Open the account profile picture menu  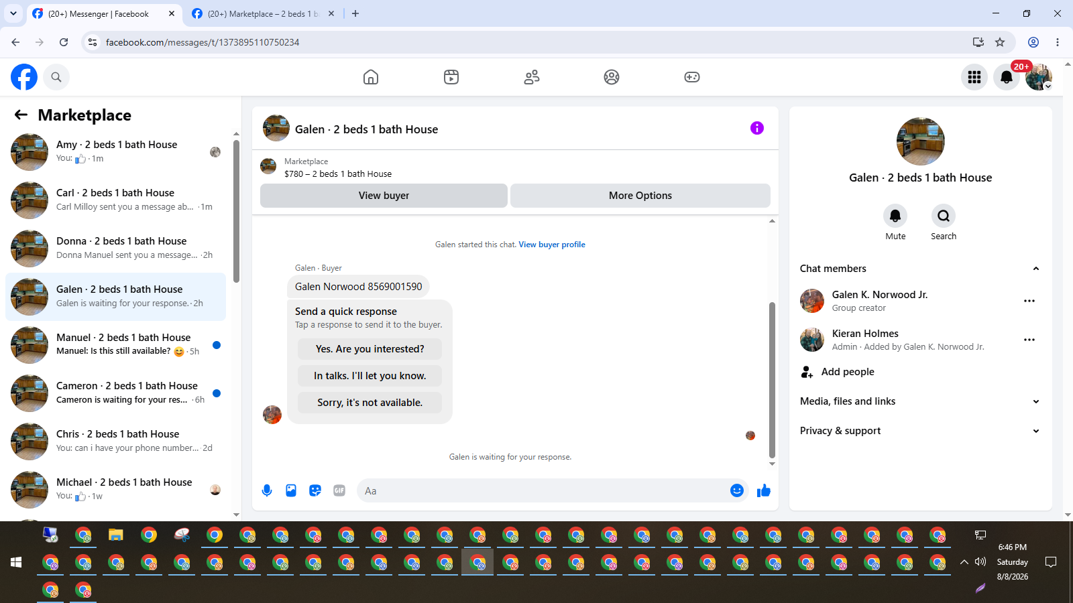(x=1039, y=77)
